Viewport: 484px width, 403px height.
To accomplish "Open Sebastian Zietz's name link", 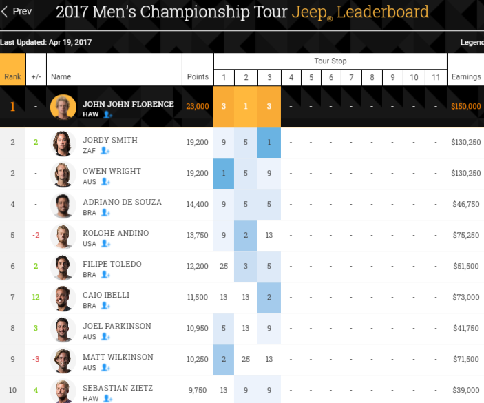I will 119,388.
